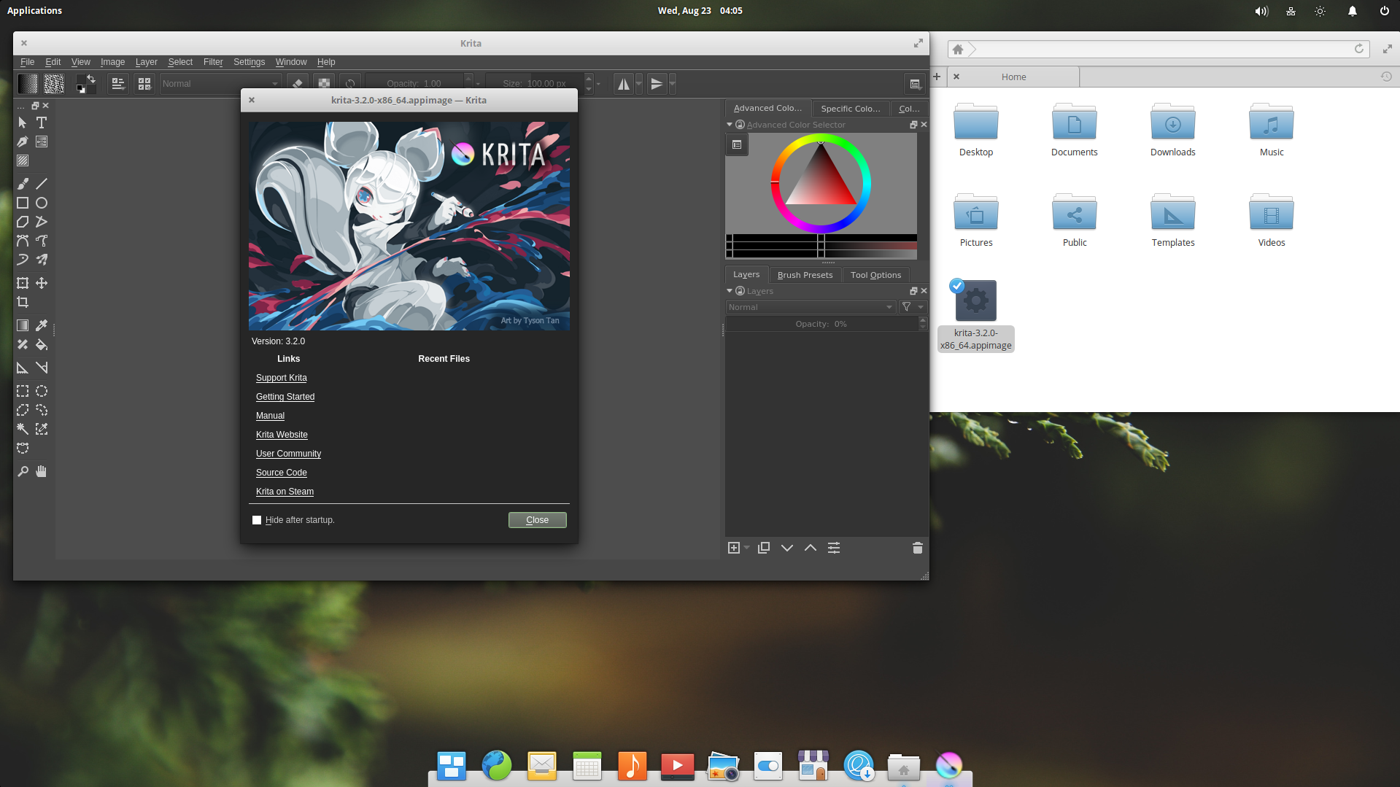Collapse the Advanced Color Selector docker
This screenshot has width=1400, height=787.
pyautogui.click(x=730, y=125)
